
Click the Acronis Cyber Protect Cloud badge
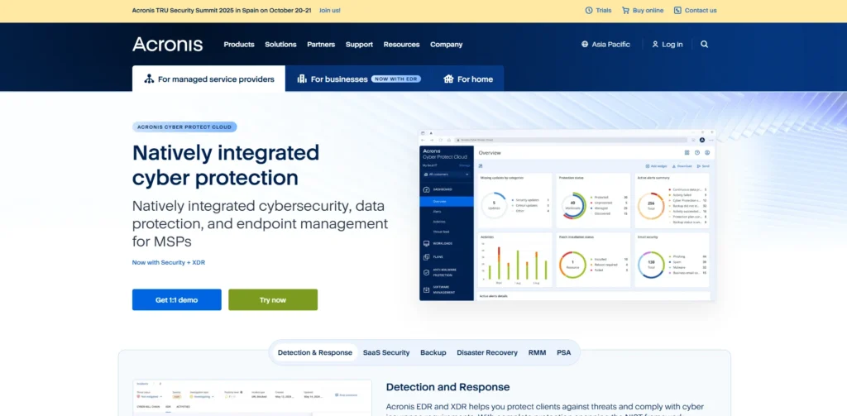[x=184, y=127]
